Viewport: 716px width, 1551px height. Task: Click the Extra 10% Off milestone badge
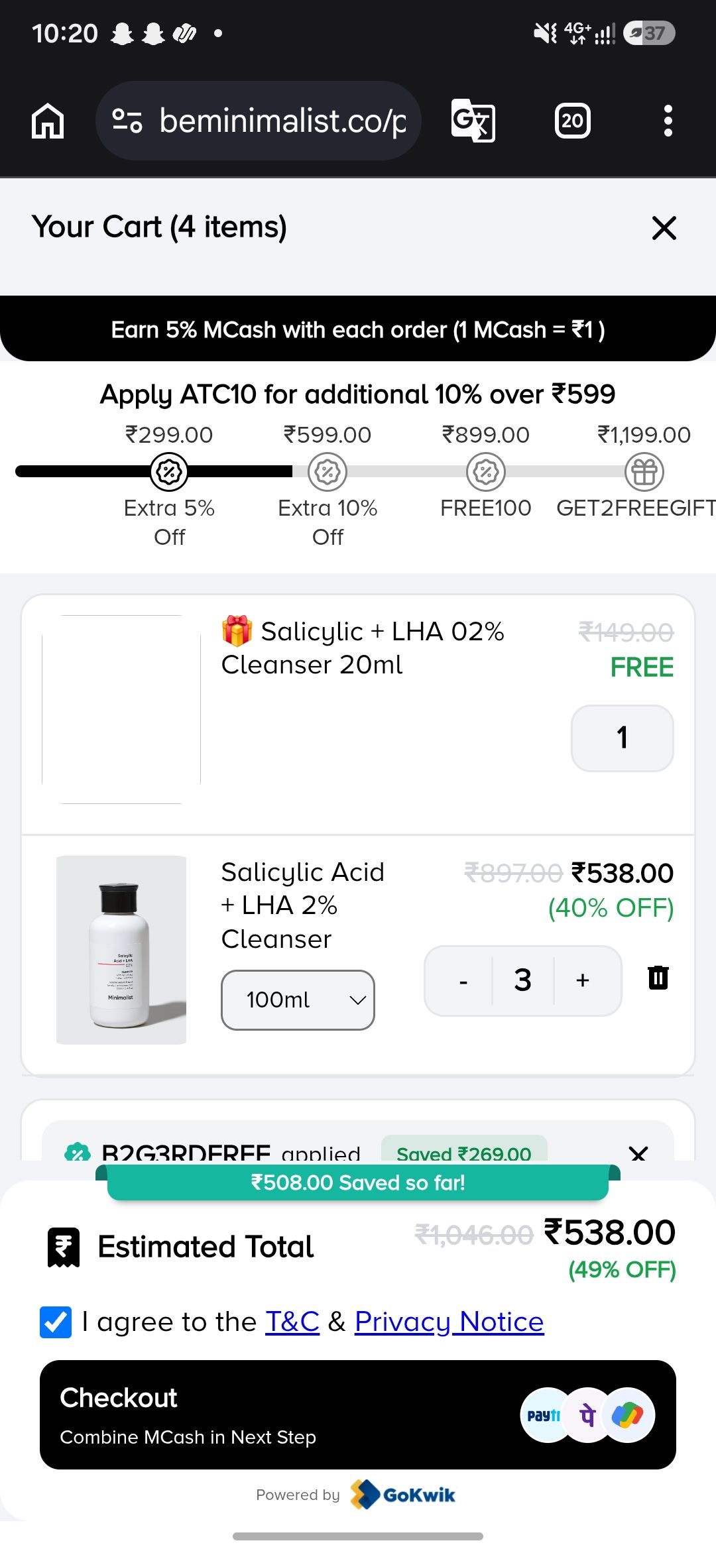point(328,472)
